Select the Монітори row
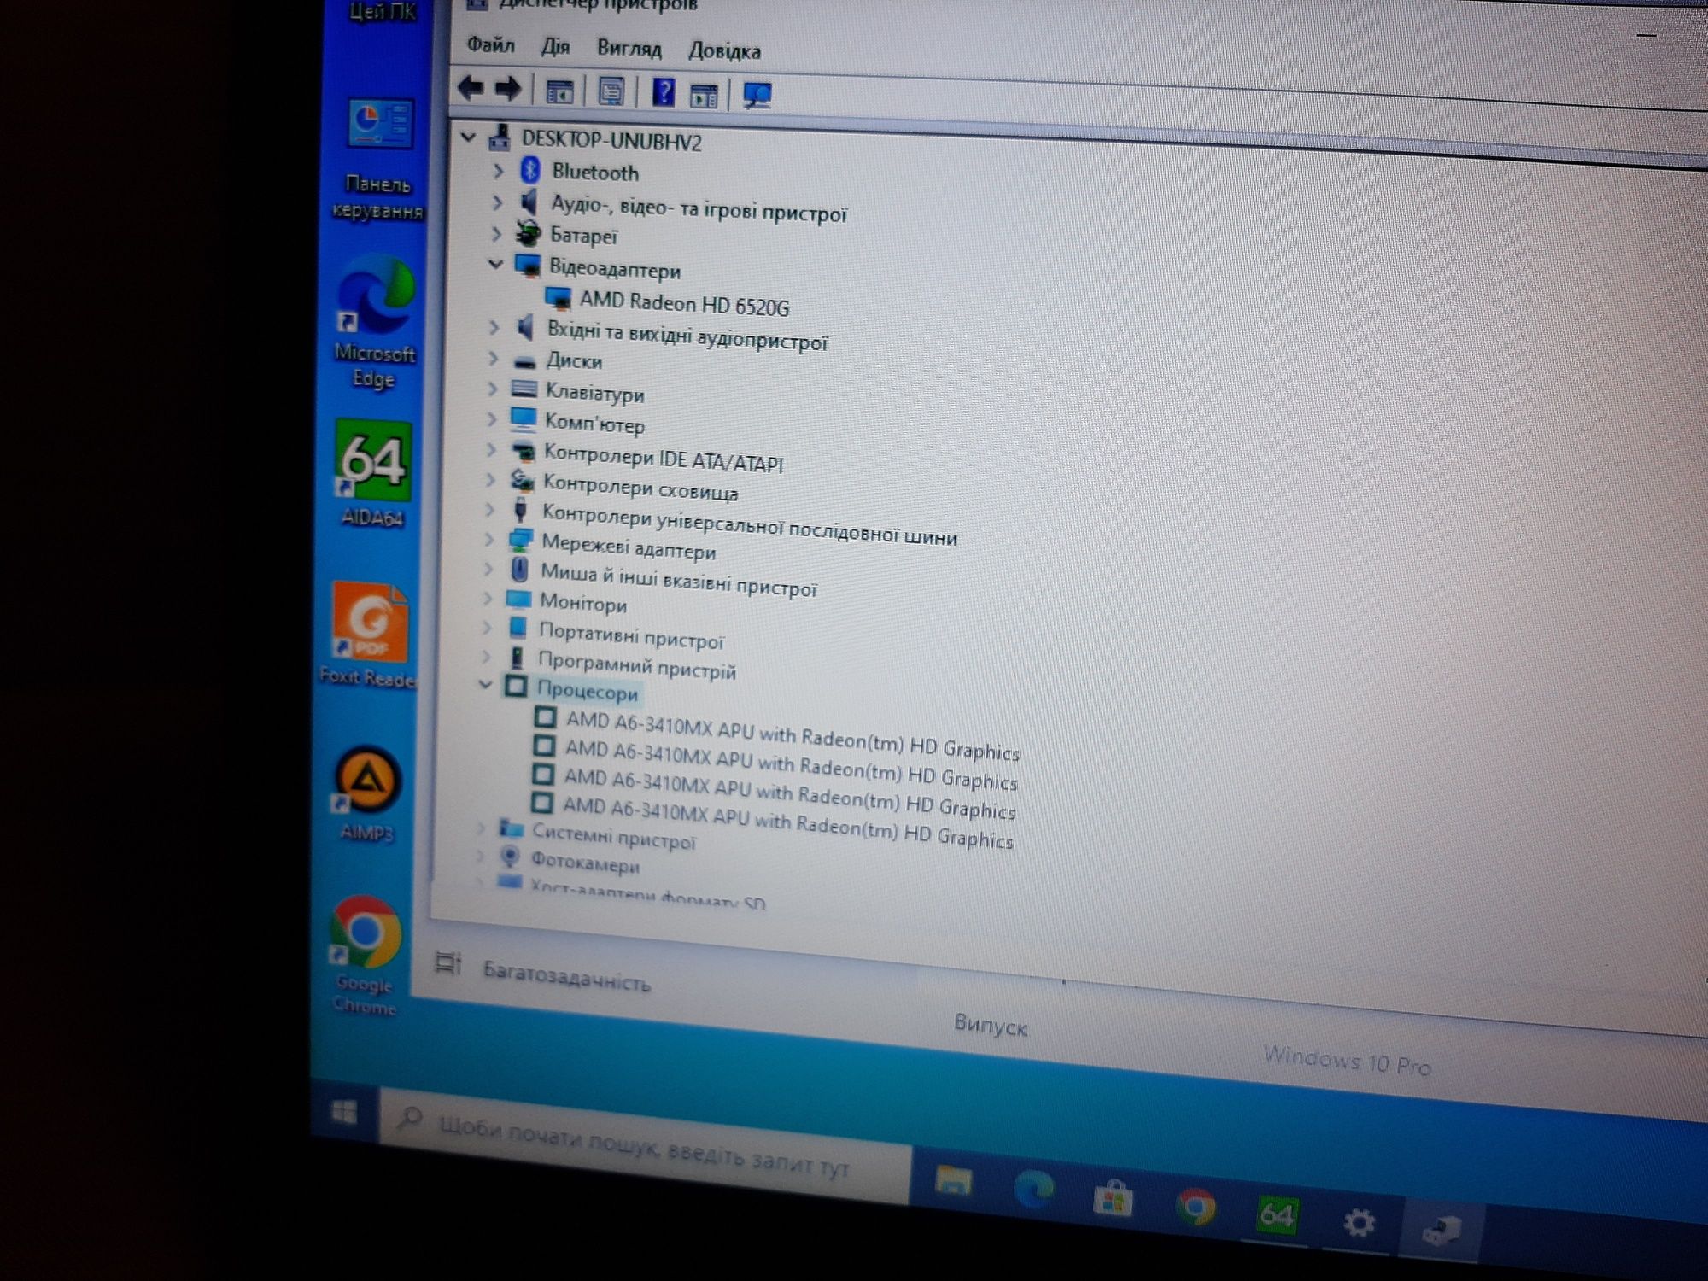1708x1281 pixels. click(583, 604)
